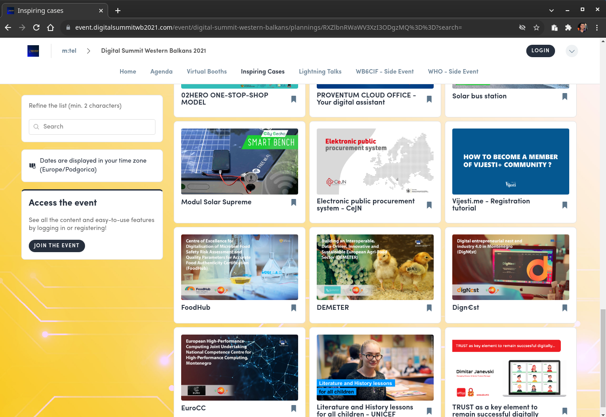Viewport: 606px width, 417px height.
Task: Click the time zone map icon
Action: [x=32, y=166]
